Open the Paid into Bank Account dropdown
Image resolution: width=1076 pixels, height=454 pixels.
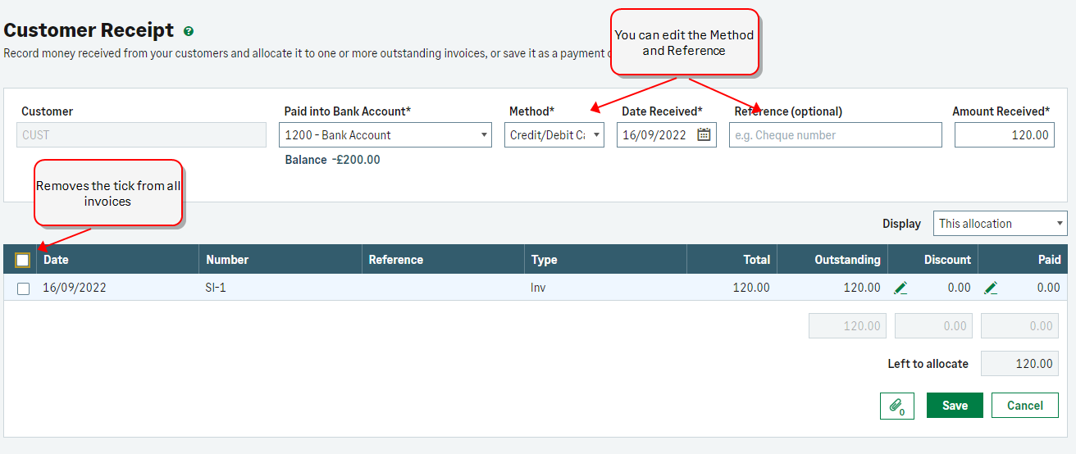pos(385,135)
